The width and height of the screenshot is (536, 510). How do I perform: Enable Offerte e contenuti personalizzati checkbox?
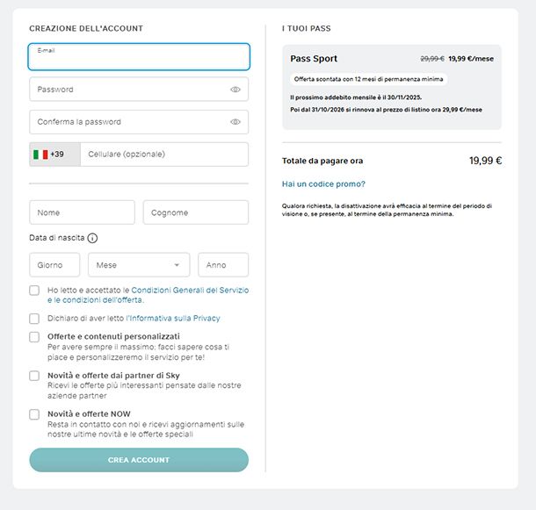[x=34, y=337]
